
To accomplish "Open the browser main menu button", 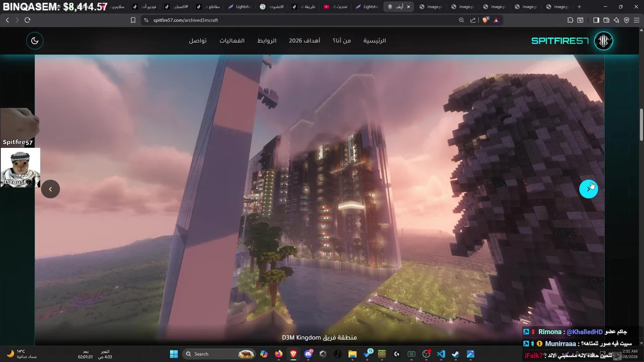I will click(636, 20).
